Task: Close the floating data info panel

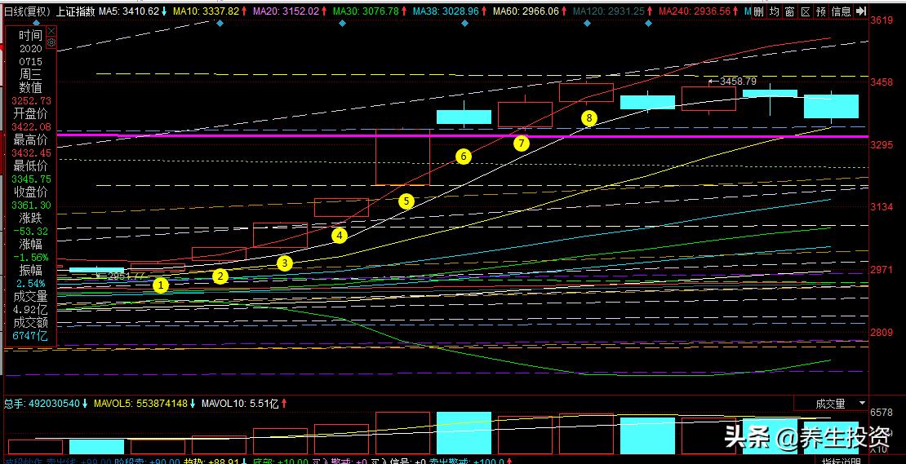Action: click(51, 30)
